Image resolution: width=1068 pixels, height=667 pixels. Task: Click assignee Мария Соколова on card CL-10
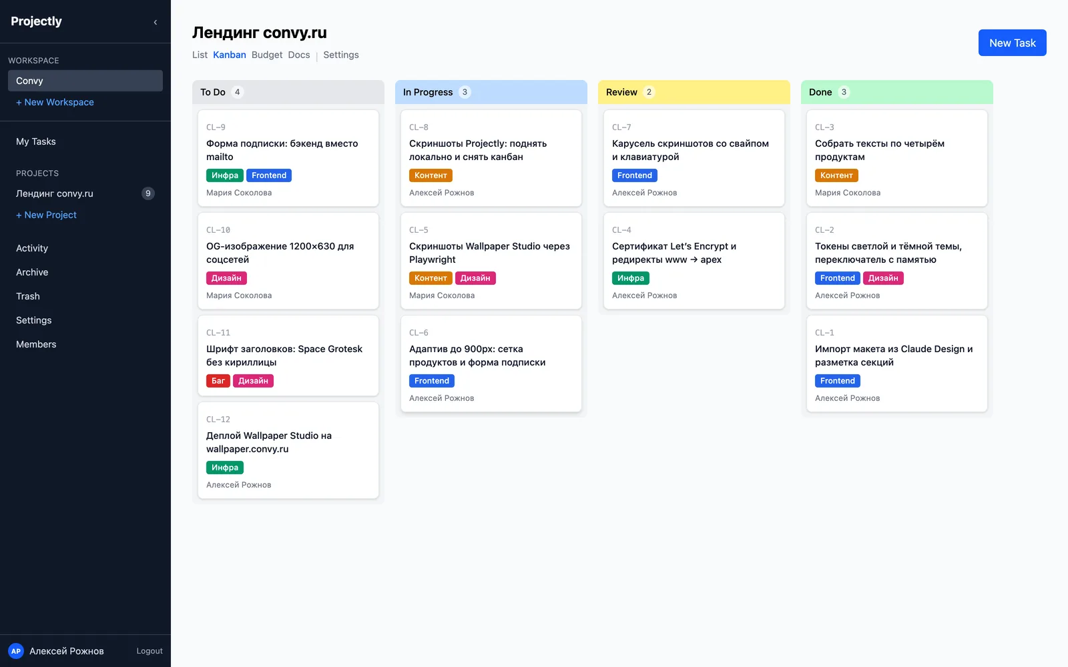pos(239,295)
